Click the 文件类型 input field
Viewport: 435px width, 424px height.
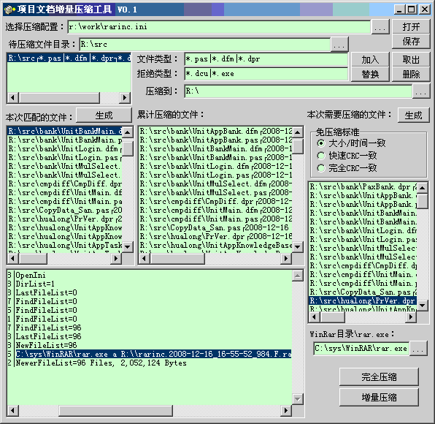click(x=266, y=59)
